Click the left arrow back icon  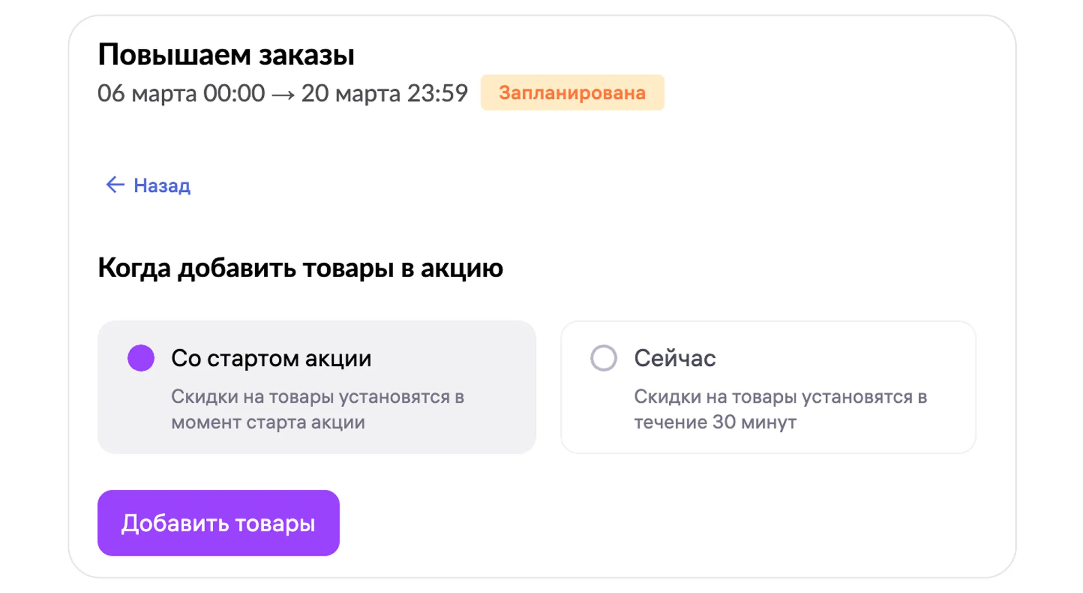[x=115, y=185]
